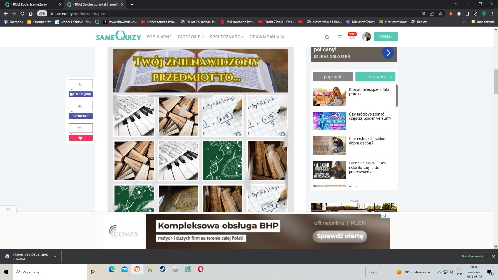Click the green Dodaj button
This screenshot has height=280, width=498.
pos(386,37)
